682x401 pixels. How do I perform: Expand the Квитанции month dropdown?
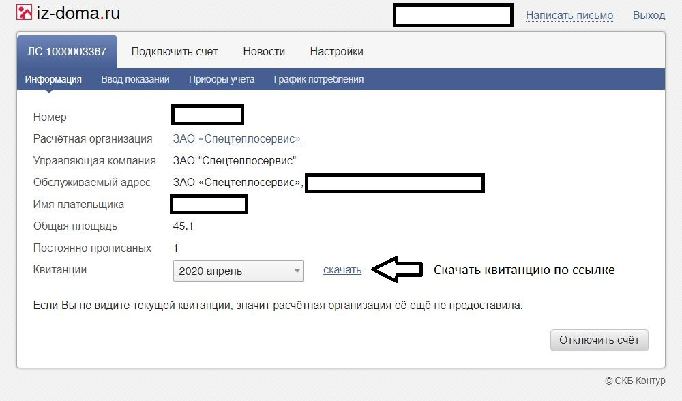(x=238, y=271)
